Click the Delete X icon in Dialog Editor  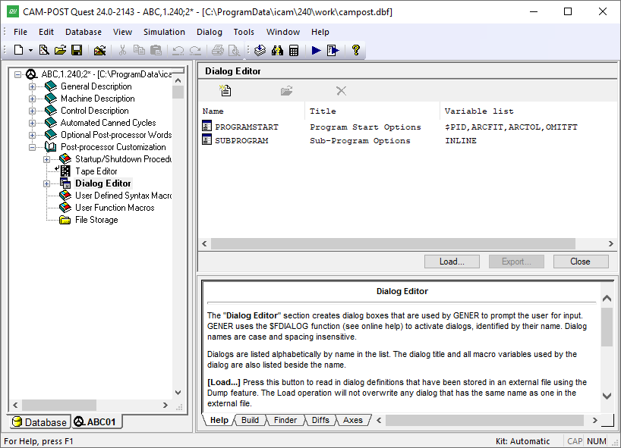point(341,91)
